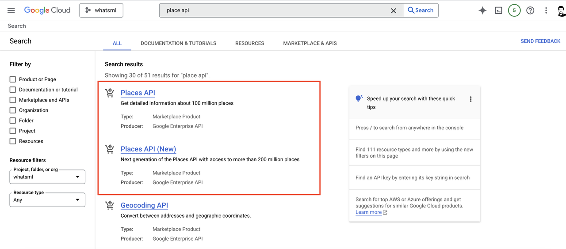Open the whatsml project picker
The height and width of the screenshot is (249, 566).
(x=101, y=11)
